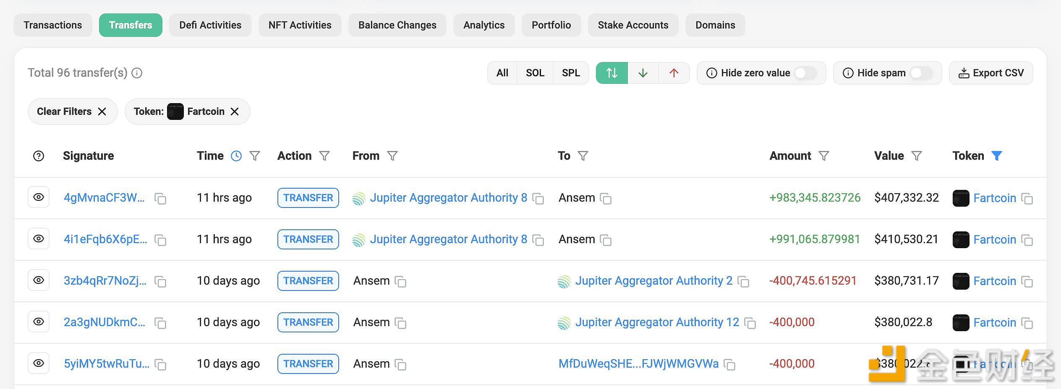
Task: Open the Time column filter
Action: (x=255, y=156)
